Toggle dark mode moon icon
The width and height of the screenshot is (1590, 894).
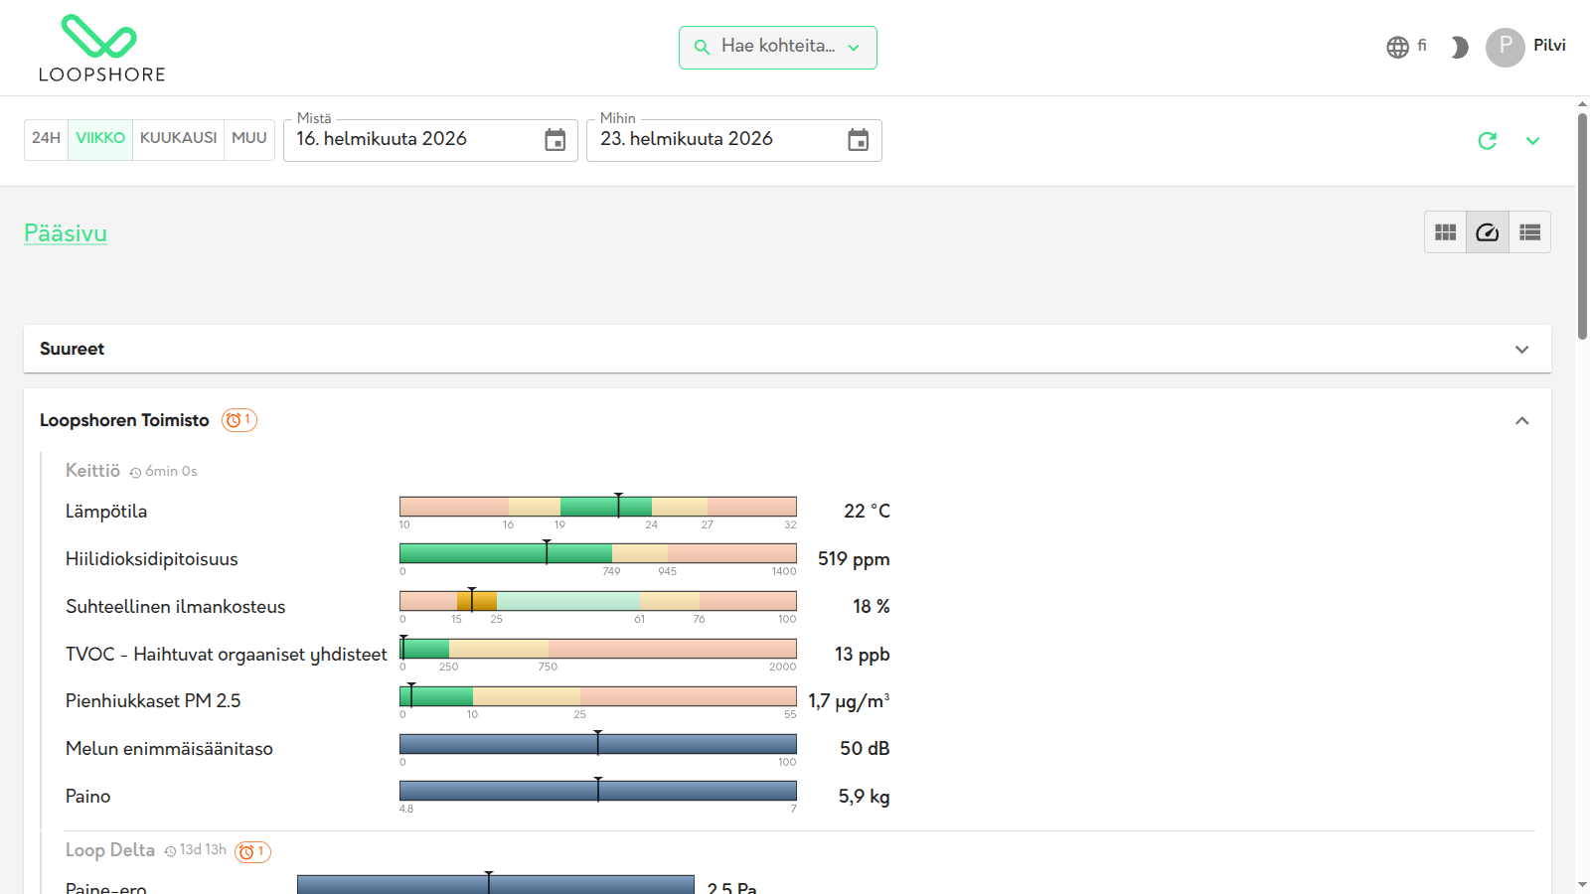tap(1459, 48)
